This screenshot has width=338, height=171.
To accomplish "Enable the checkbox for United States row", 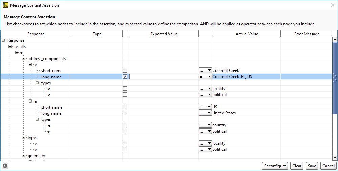I will click(125, 113).
